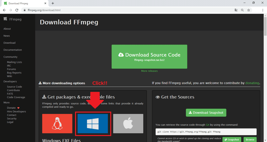Open the IRC sidebar link
267x142 pixels.
9,66
